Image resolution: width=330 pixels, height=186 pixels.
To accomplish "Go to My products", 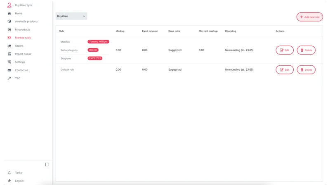I will [x=22, y=29].
